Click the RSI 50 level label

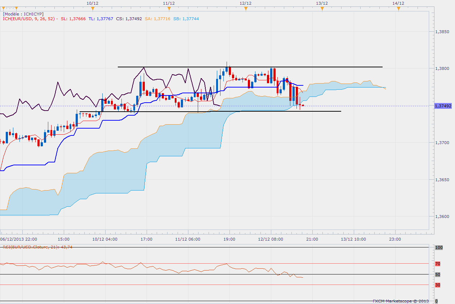click(438, 275)
